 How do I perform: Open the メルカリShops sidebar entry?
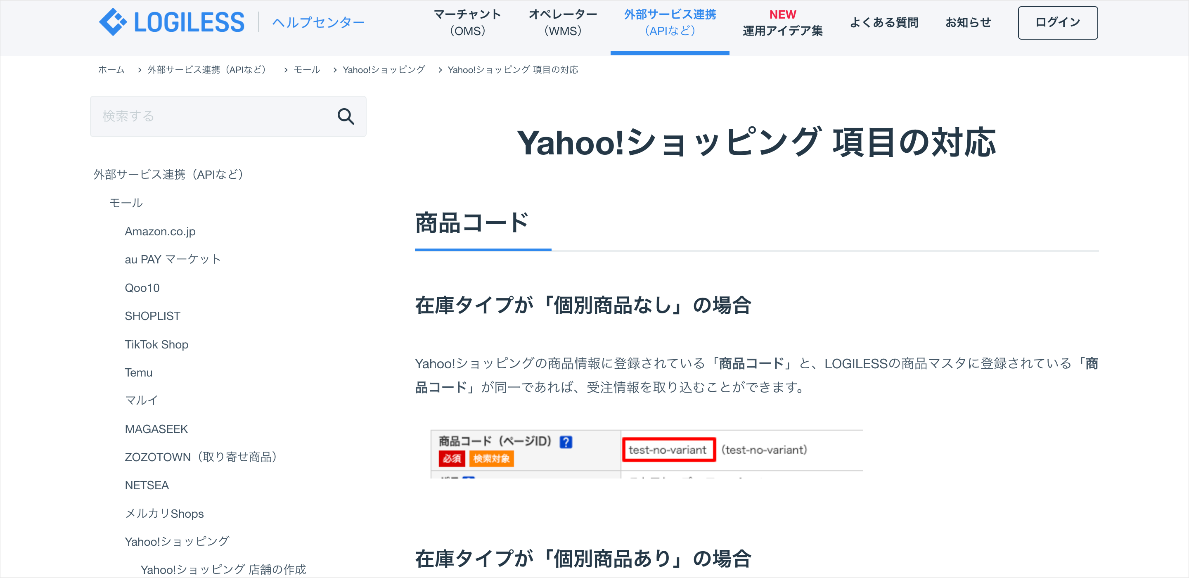coord(164,513)
